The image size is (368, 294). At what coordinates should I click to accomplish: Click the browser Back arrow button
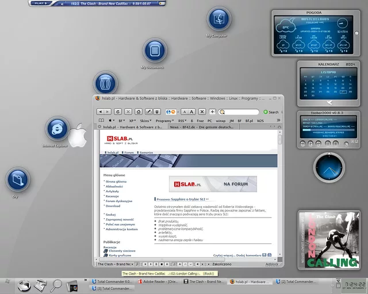point(100,112)
